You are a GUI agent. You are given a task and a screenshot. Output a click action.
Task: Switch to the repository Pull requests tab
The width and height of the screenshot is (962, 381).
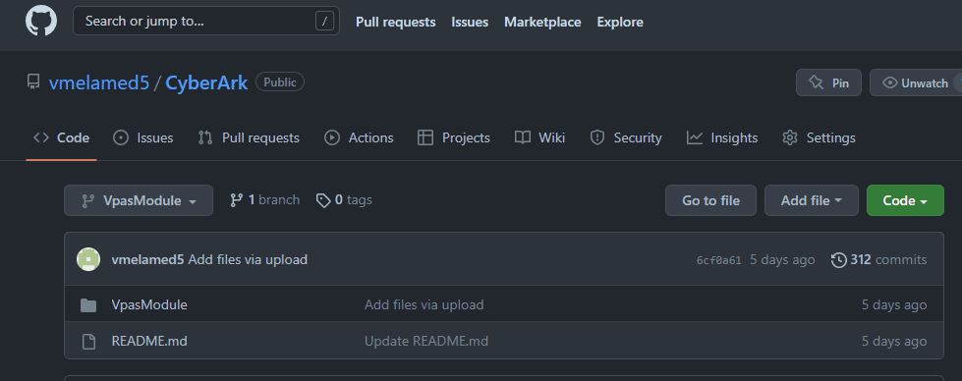[x=249, y=138]
